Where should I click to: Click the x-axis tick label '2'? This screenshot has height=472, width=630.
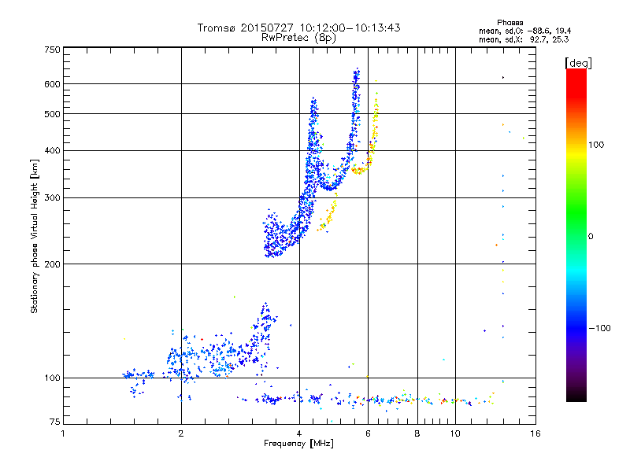181,433
